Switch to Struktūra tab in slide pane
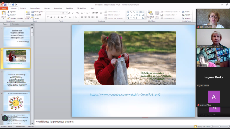The height and width of the screenshot is (129, 230). coord(16,24)
